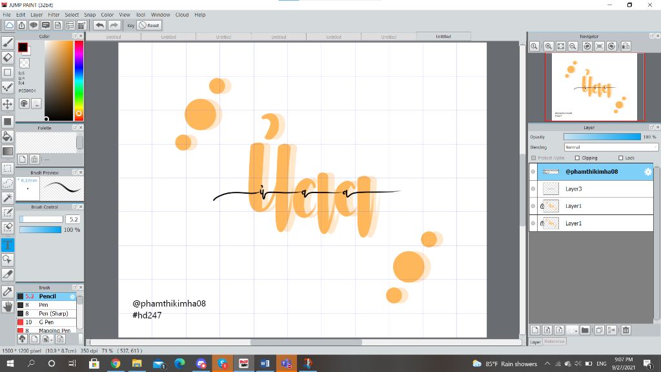Viewport: 661px width, 372px height.
Task: Create new folder in Layer panel
Action: 585,330
